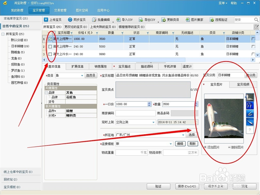This screenshot has height=195, width=260.
Task: Increase quantity using the 数量 stepper up arrow
Action: 196,103
